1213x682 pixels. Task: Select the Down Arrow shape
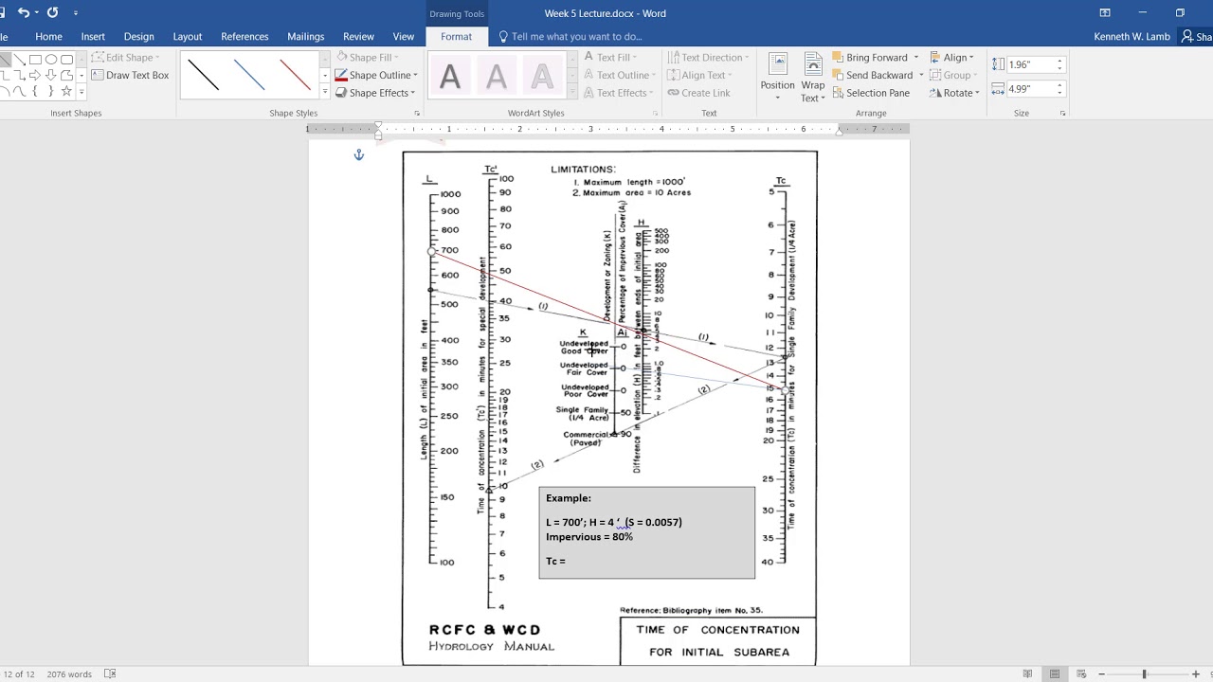coord(51,75)
